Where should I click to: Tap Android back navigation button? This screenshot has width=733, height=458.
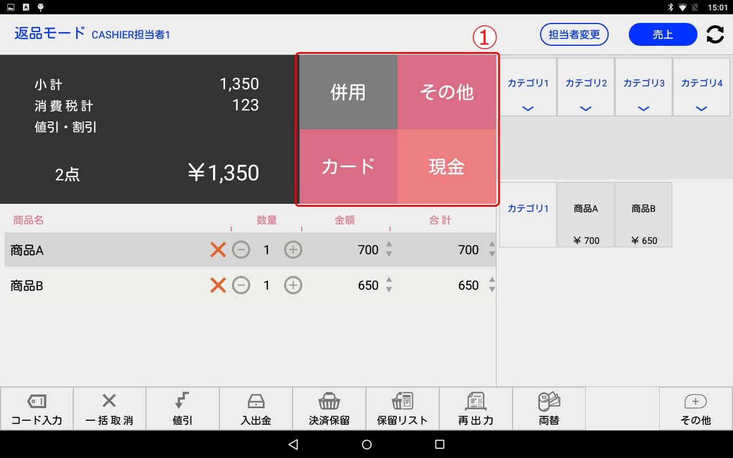click(x=293, y=444)
